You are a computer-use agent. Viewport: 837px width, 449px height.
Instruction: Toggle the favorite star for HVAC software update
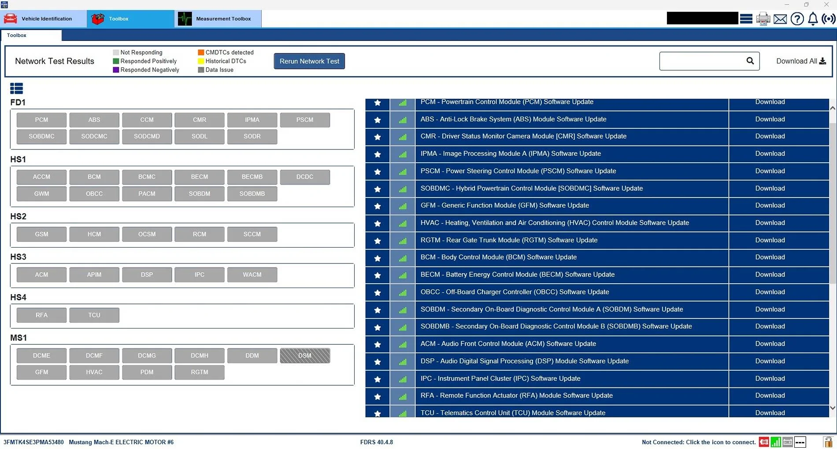tap(378, 223)
